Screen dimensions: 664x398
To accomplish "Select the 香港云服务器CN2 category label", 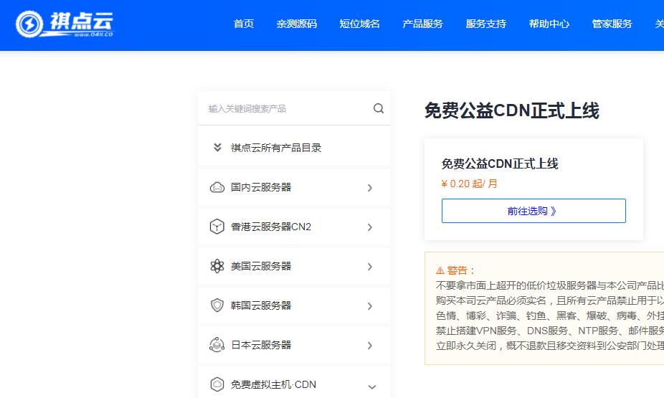I will pos(271,227).
